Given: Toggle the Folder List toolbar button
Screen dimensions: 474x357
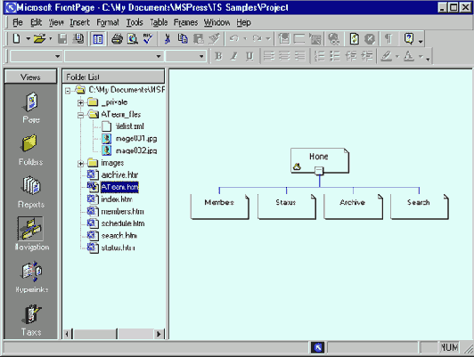Looking at the screenshot, I should click(x=98, y=39).
